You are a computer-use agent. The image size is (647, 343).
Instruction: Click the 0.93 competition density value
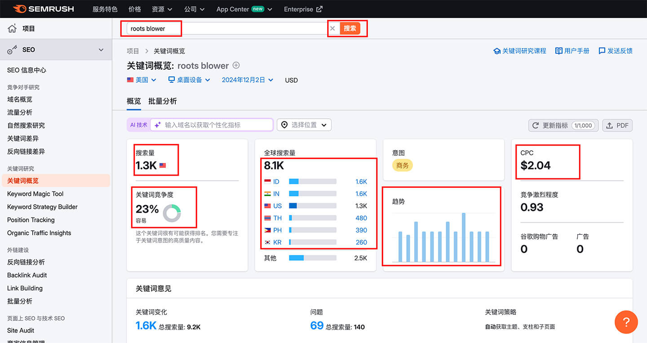tap(532, 207)
